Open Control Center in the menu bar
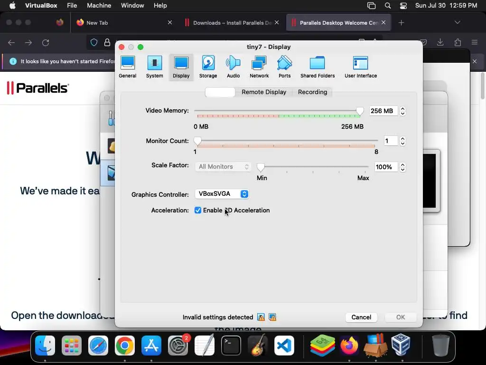The image size is (486, 365). (x=403, y=6)
